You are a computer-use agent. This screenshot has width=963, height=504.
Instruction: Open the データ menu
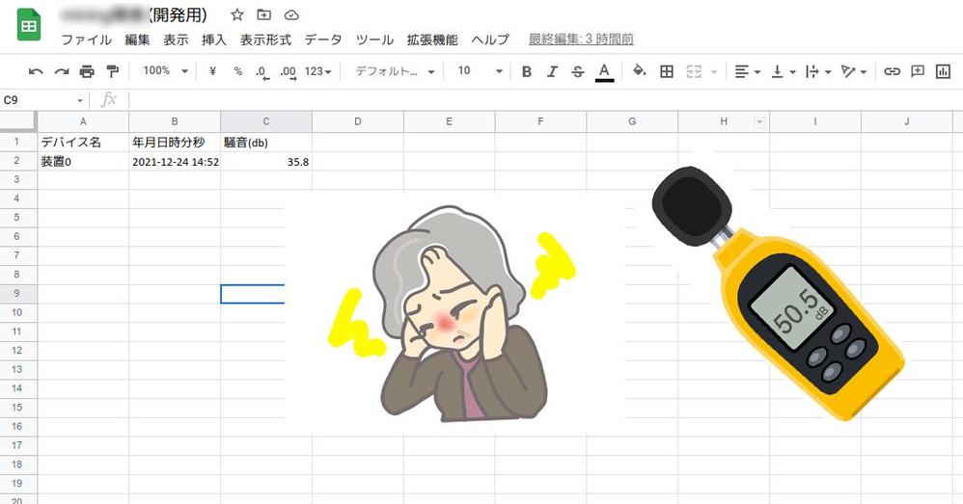point(323,40)
